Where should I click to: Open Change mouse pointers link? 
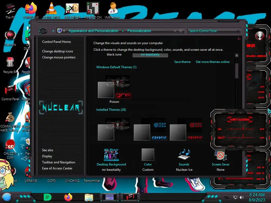[x=59, y=57]
